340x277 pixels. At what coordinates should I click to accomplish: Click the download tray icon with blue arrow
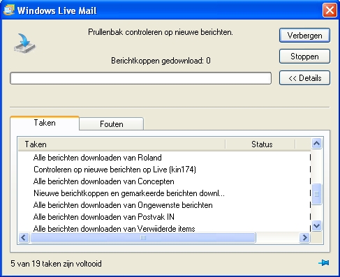(x=24, y=43)
